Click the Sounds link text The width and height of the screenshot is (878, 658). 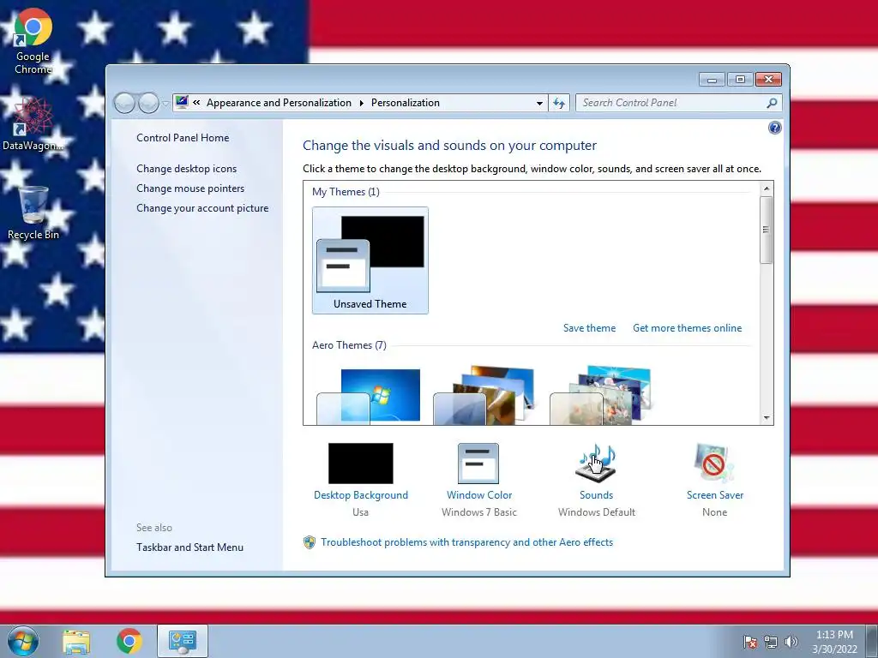[x=597, y=495]
